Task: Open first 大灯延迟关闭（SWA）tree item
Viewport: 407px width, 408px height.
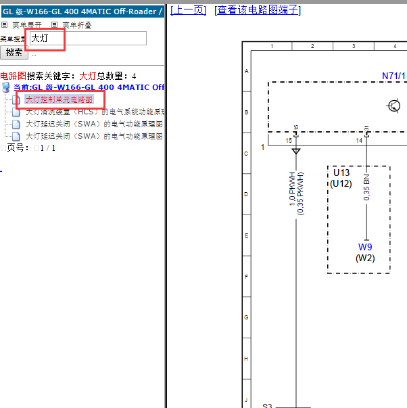Action: pyautogui.click(x=94, y=124)
